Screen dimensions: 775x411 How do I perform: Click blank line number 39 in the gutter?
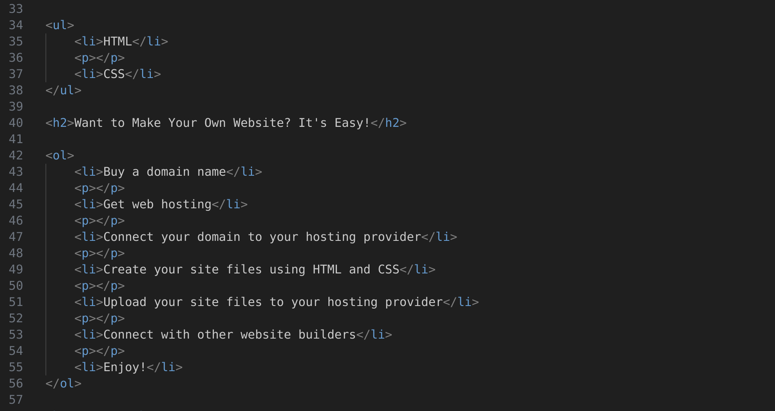tap(16, 106)
